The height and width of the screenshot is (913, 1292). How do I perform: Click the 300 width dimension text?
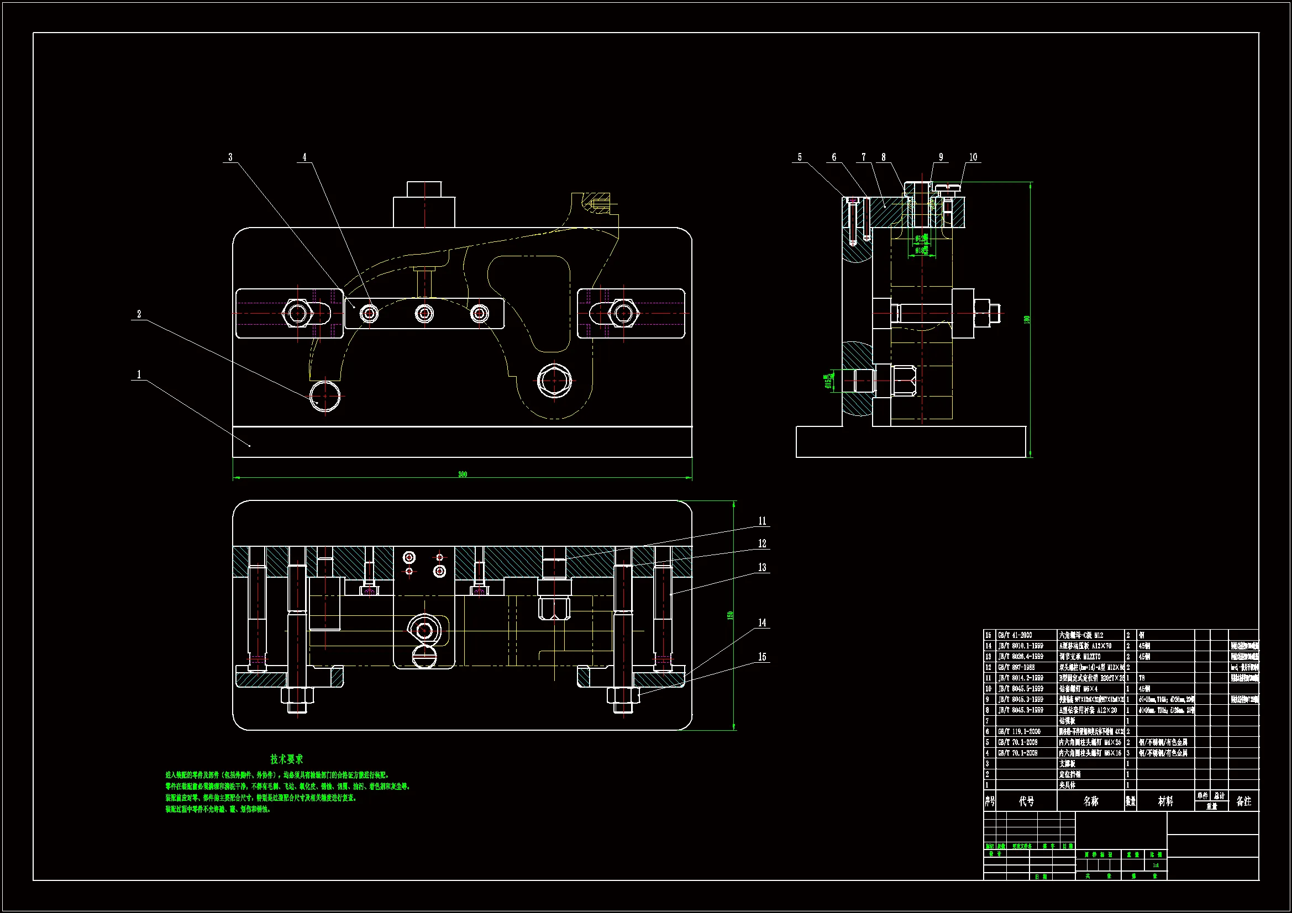pos(462,474)
